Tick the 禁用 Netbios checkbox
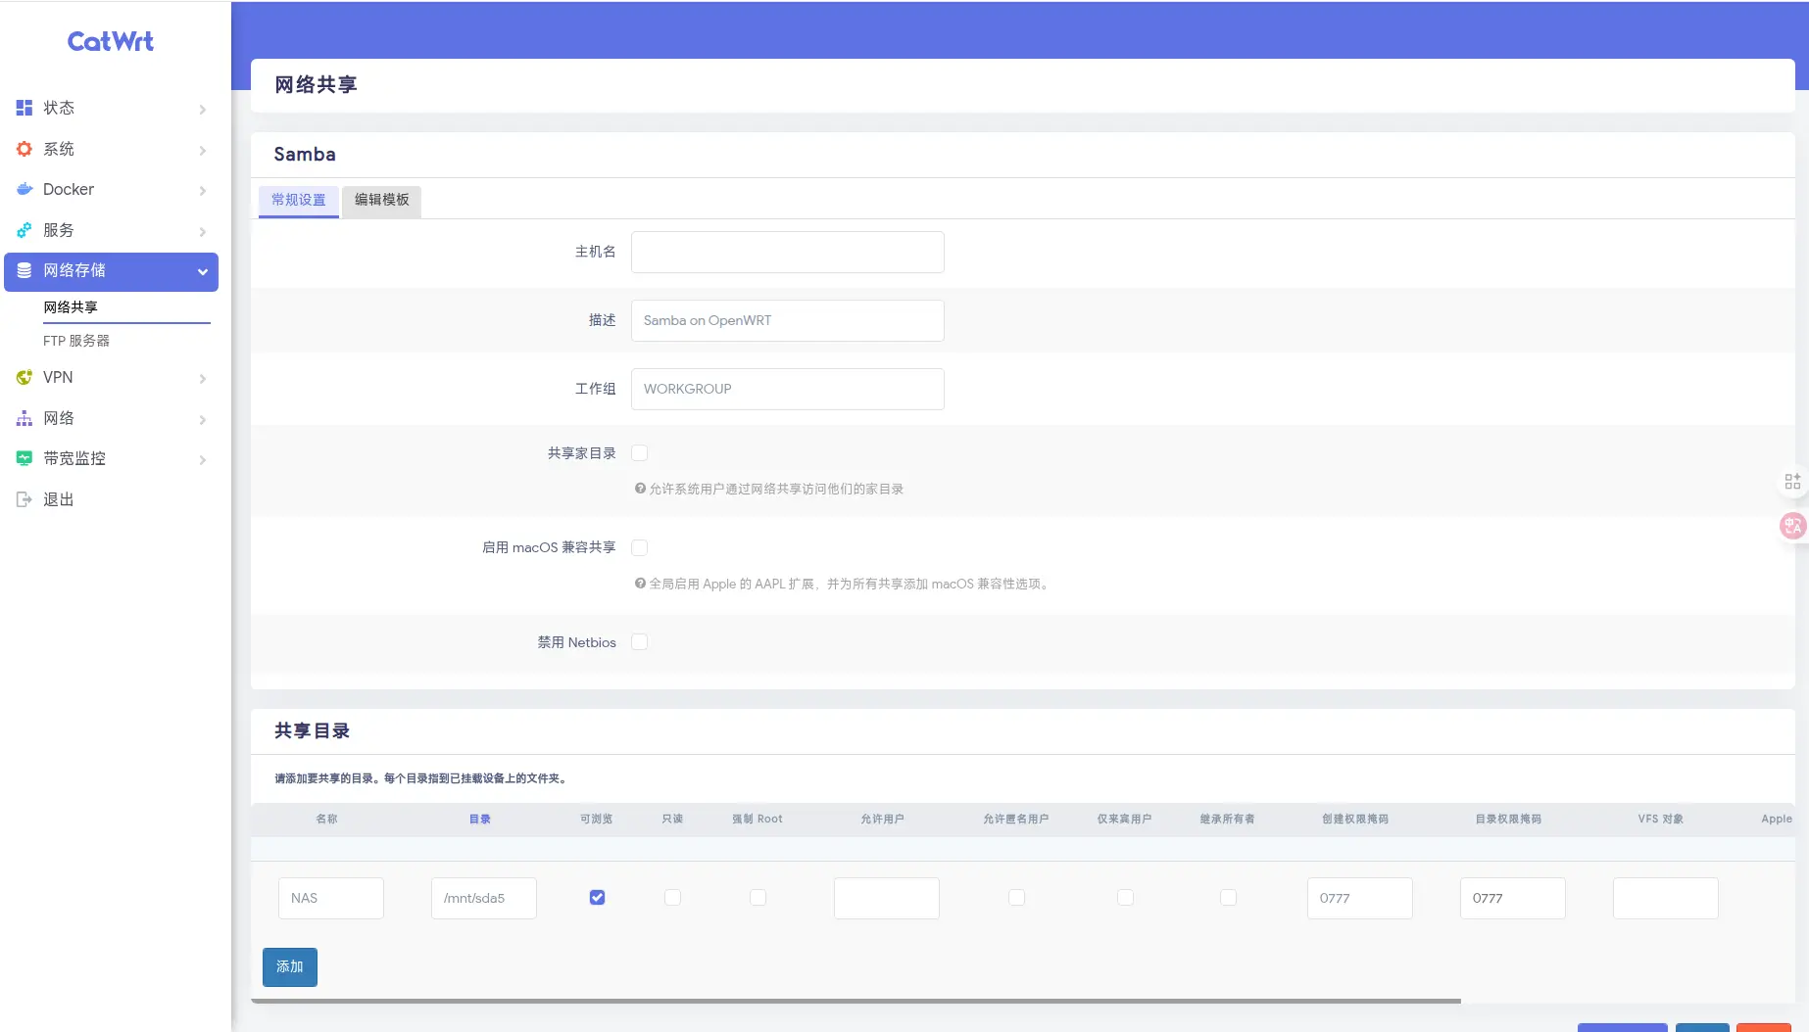This screenshot has height=1032, width=1809. tap(640, 641)
